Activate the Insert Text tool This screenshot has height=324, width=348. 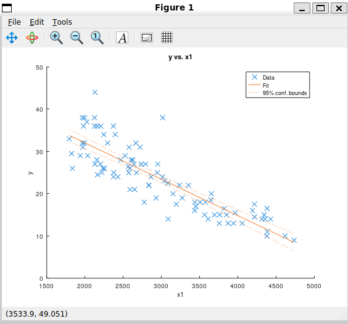pos(122,38)
